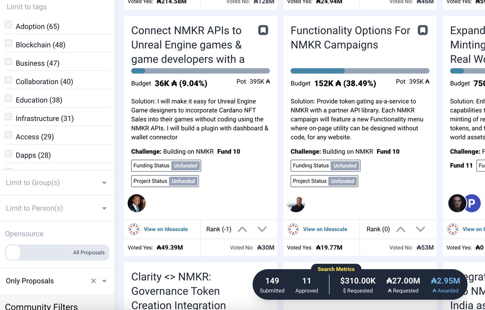Image resolution: width=485 pixels, height=310 pixels.
Task: Click Rank (0) text on Functionality Options card
Action: pyautogui.click(x=378, y=229)
